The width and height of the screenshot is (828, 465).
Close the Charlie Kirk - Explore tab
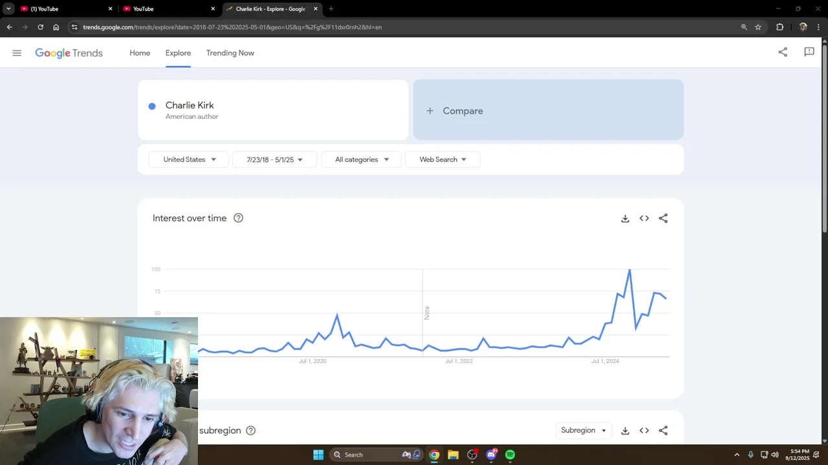(x=315, y=9)
